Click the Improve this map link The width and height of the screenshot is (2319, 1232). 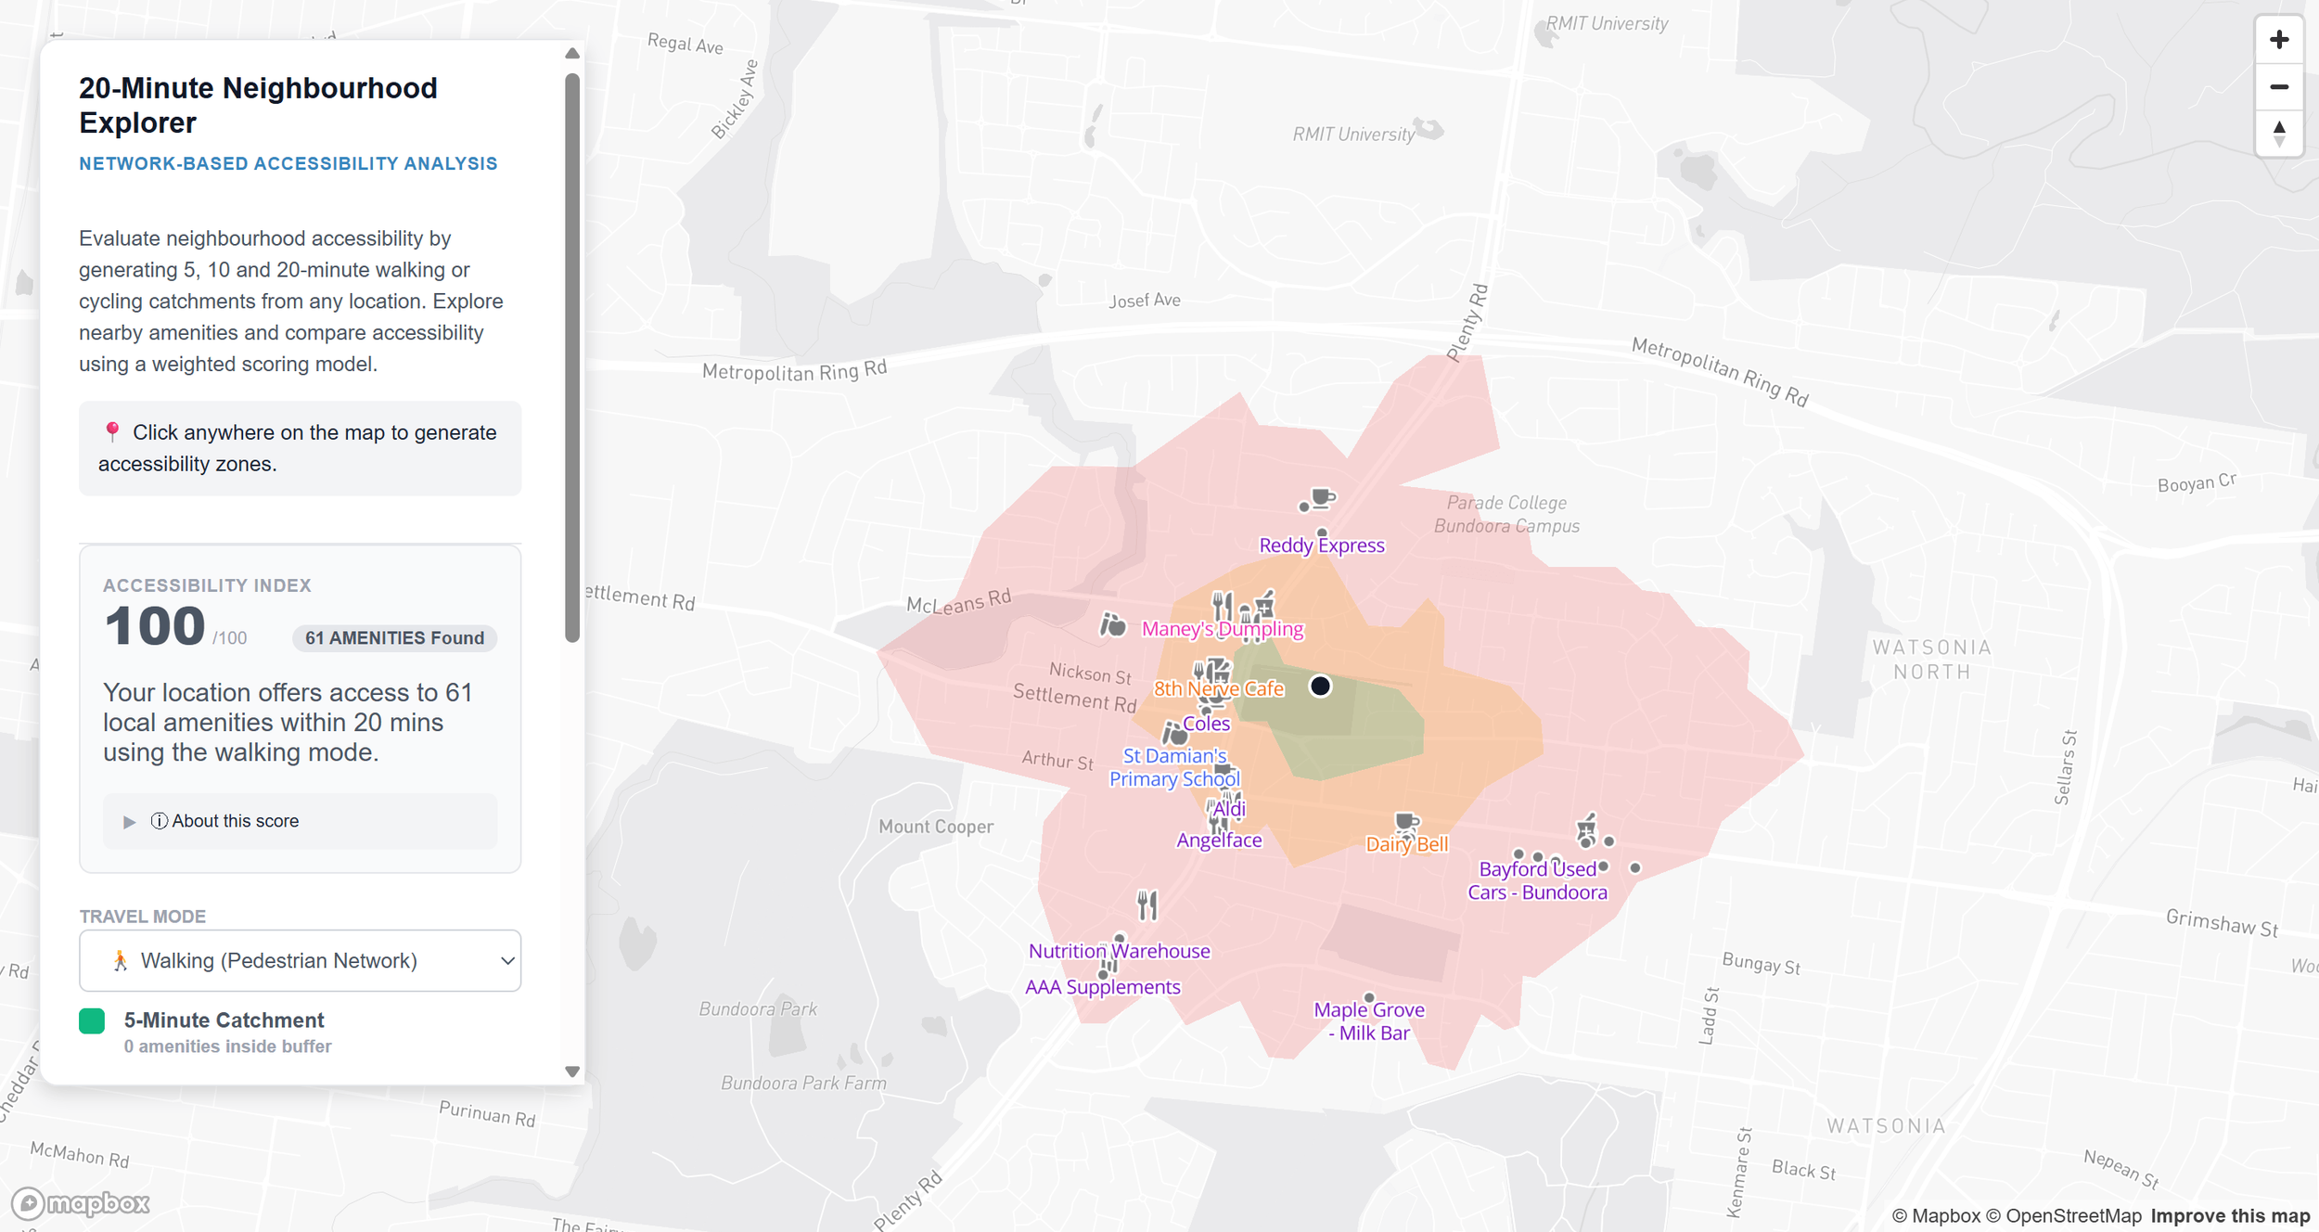click(2230, 1215)
